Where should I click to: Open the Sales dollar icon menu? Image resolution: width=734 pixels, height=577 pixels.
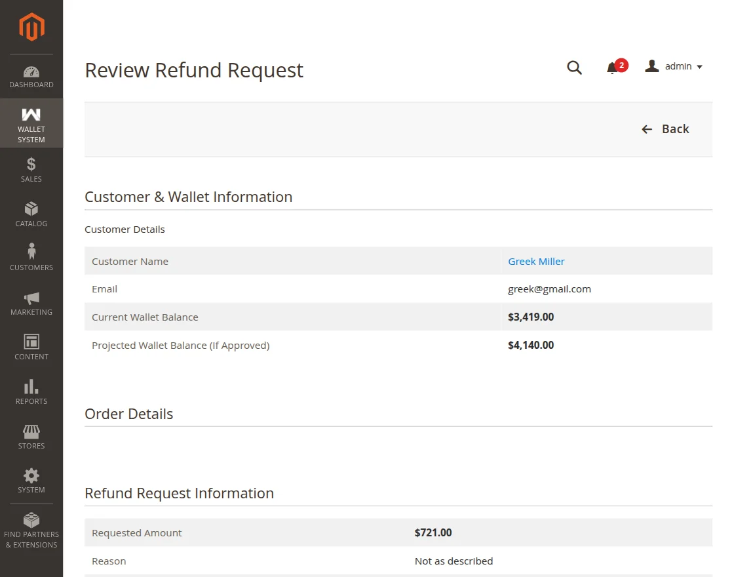click(31, 164)
